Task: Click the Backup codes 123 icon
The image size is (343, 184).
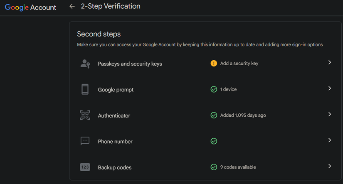Action: click(85, 167)
